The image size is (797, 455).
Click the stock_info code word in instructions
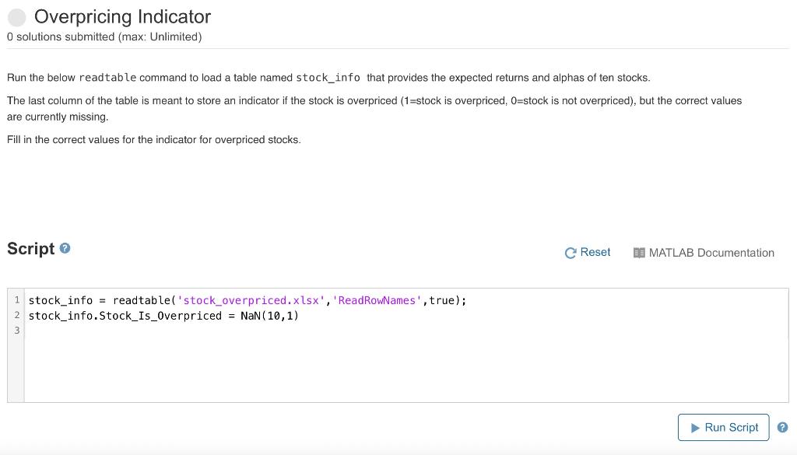point(328,78)
